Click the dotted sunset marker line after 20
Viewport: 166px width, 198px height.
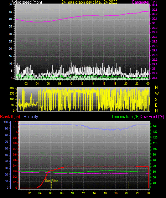coord(129,185)
